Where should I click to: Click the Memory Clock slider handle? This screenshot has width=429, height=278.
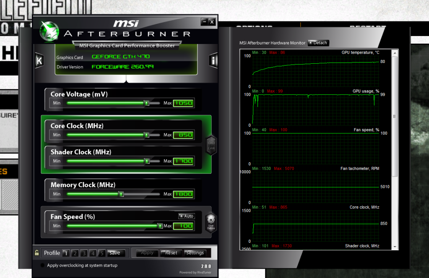(121, 194)
